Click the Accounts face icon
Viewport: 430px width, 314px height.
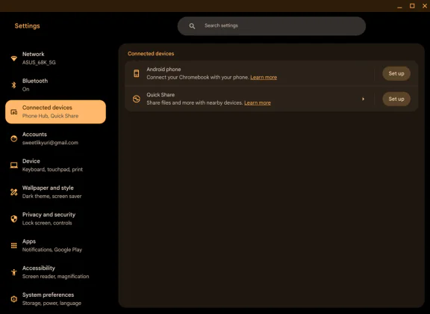(x=13, y=138)
